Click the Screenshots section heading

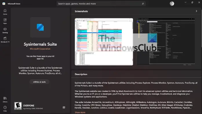pos(81,11)
